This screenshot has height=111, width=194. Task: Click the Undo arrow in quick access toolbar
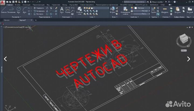coord(28,2)
